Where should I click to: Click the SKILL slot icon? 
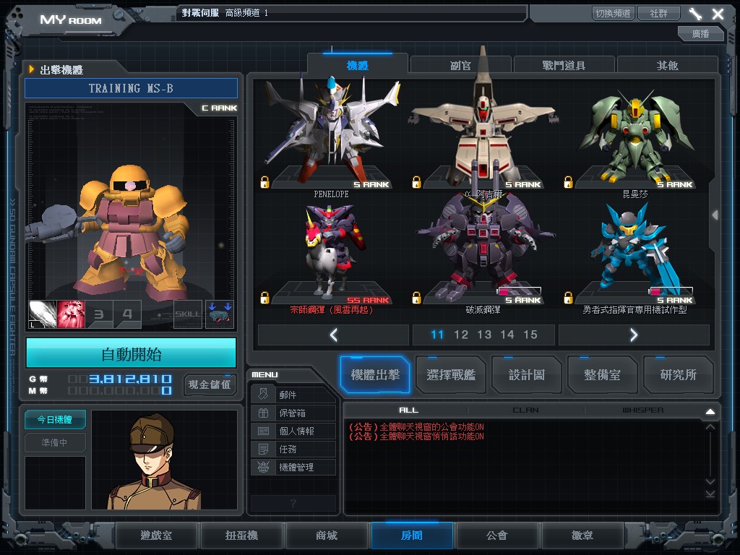[x=188, y=314]
